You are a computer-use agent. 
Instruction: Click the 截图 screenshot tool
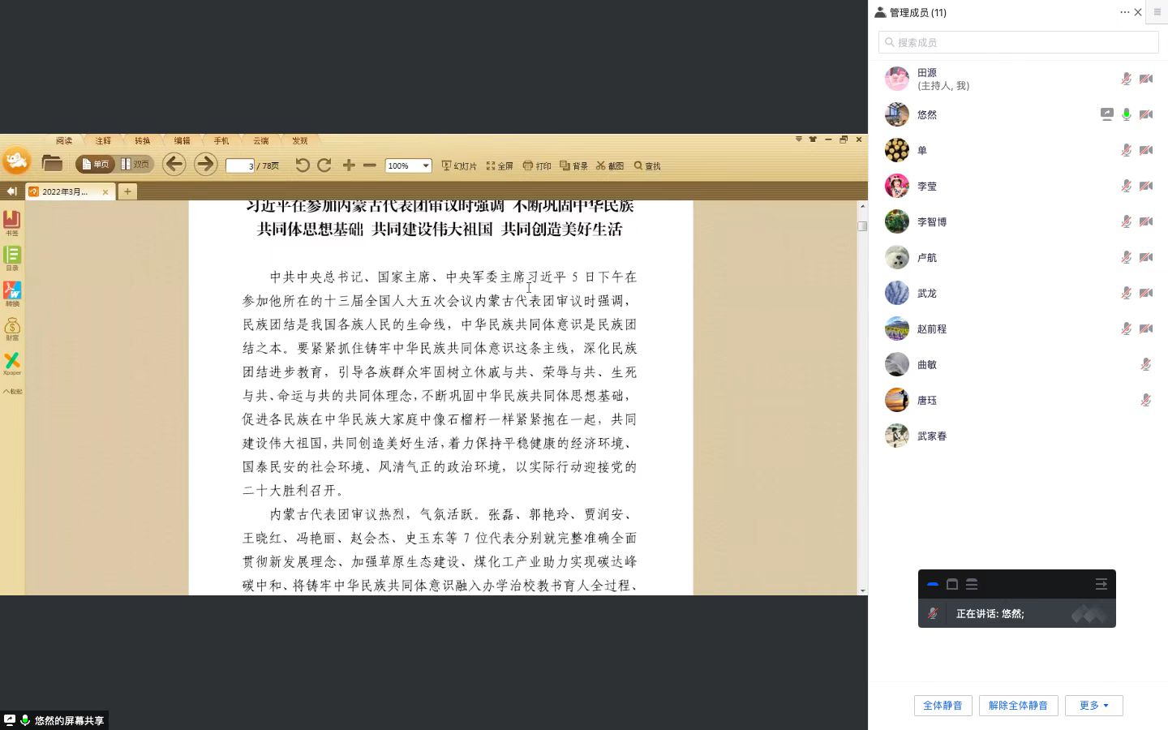click(610, 165)
